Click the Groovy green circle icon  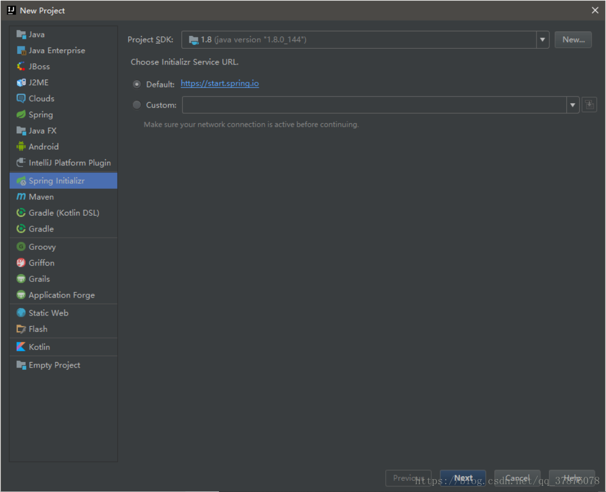point(21,247)
